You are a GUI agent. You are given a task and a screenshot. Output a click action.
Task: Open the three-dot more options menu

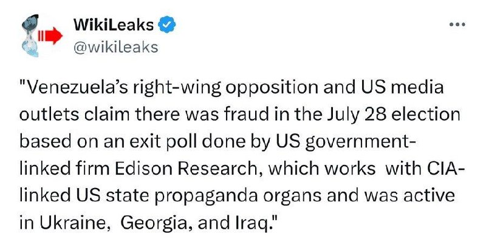click(x=457, y=24)
